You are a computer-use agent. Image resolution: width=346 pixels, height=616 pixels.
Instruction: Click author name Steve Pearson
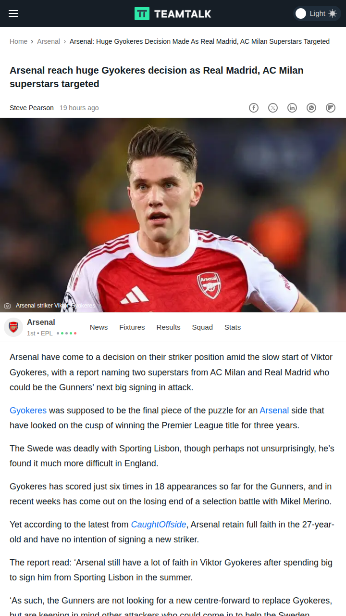point(32,108)
